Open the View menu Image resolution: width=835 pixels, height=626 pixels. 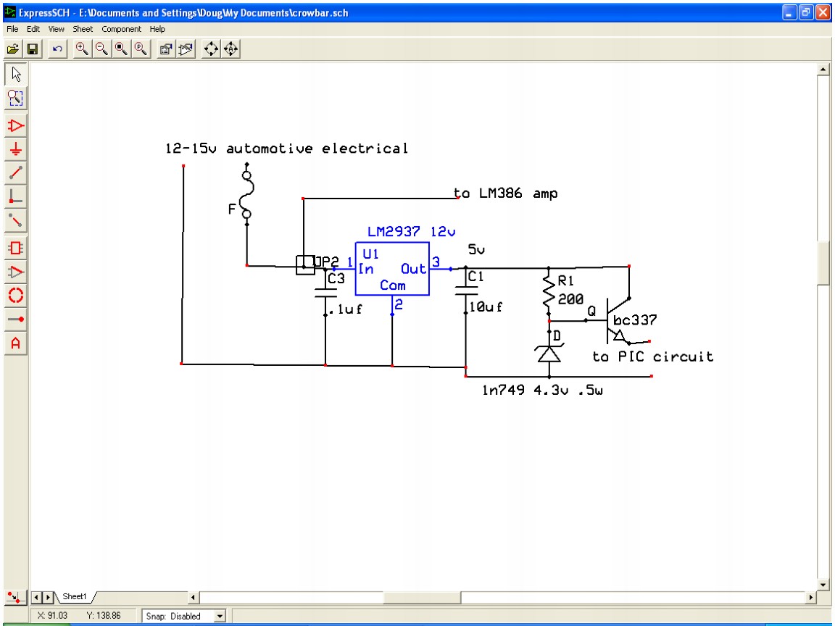point(56,29)
